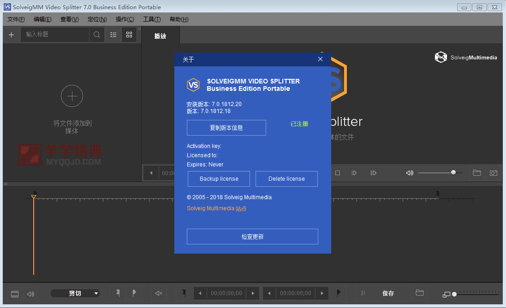Viewport: 506px width, 308px height.
Task: Open the Solveig Multimedia 站点 link
Action: [216, 208]
